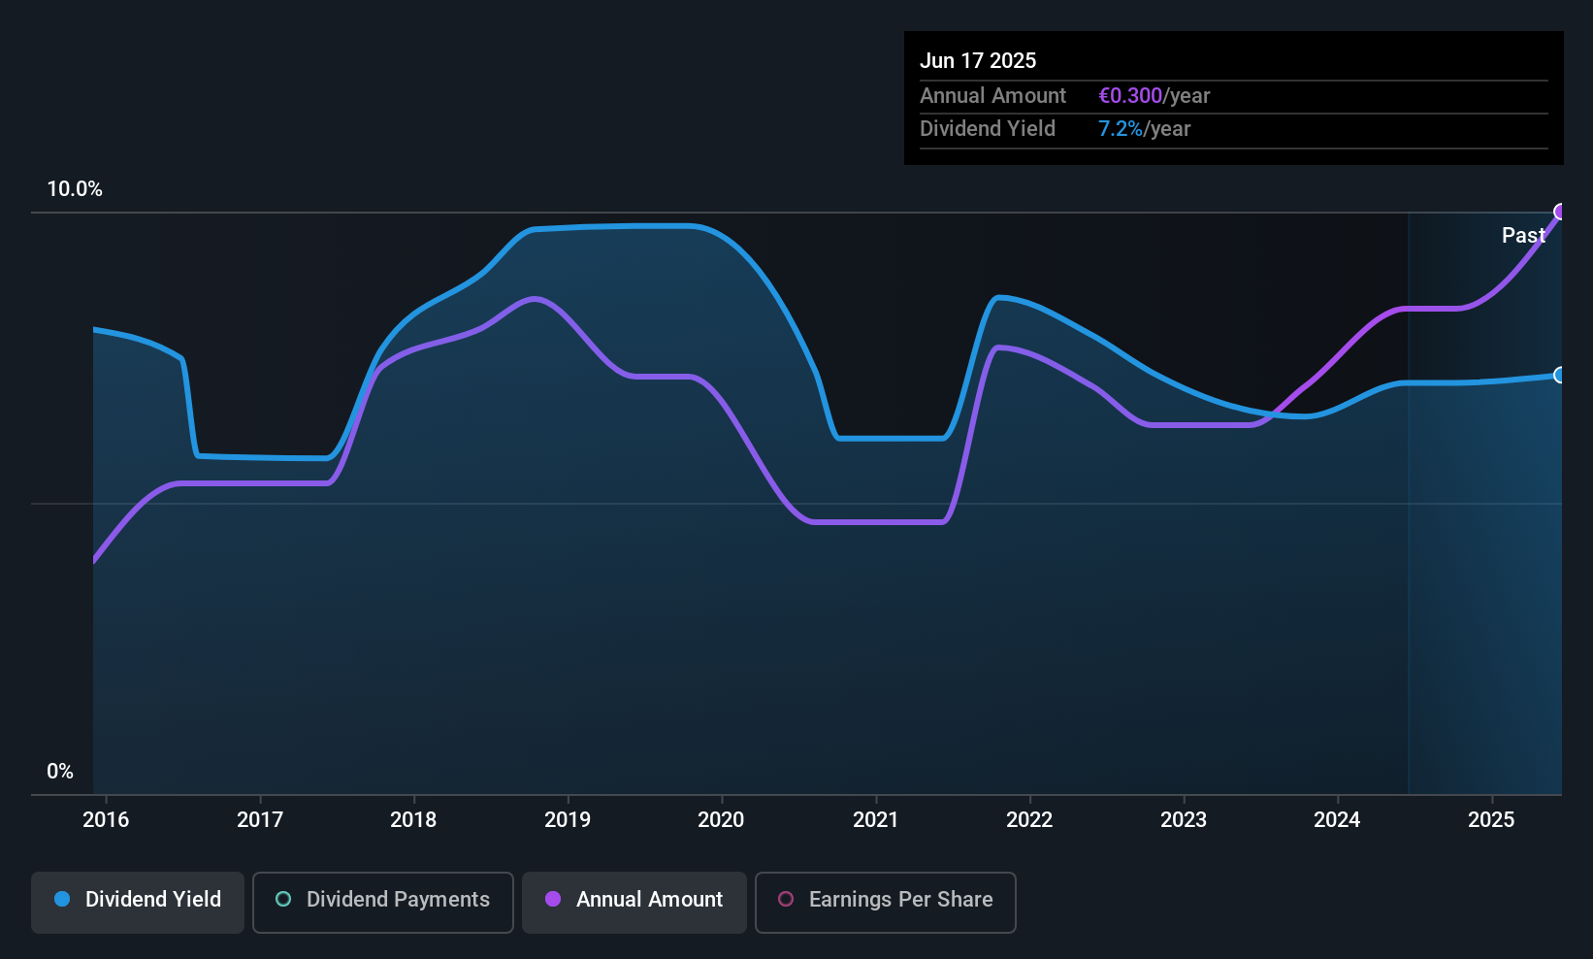This screenshot has width=1593, height=959.
Task: Click the €0.300 Annual Amount tooltip value
Action: click(x=1130, y=95)
